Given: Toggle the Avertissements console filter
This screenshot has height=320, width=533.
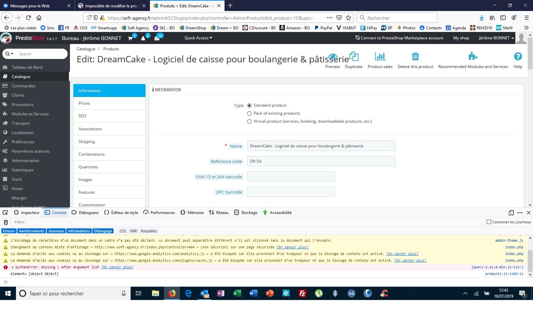Looking at the screenshot, I should [x=32, y=231].
